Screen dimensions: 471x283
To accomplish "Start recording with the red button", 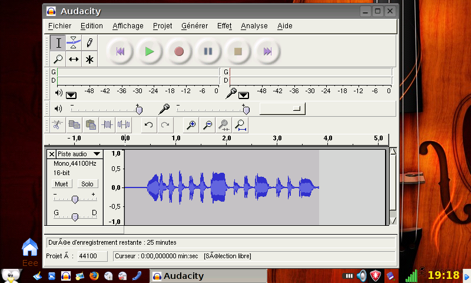I will point(179,51).
